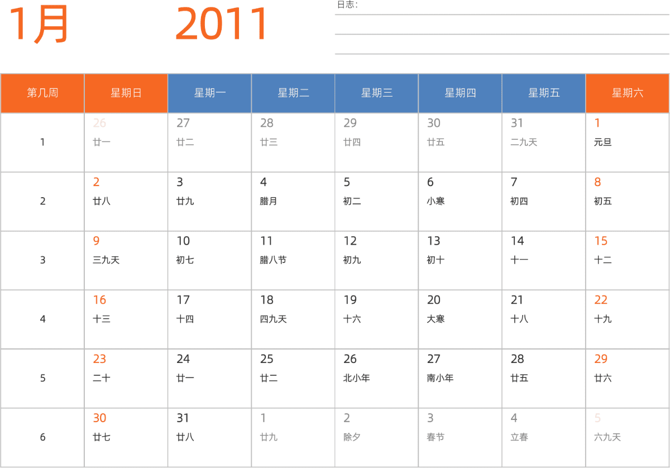
Task: Click date number 22
Action: coord(601,300)
